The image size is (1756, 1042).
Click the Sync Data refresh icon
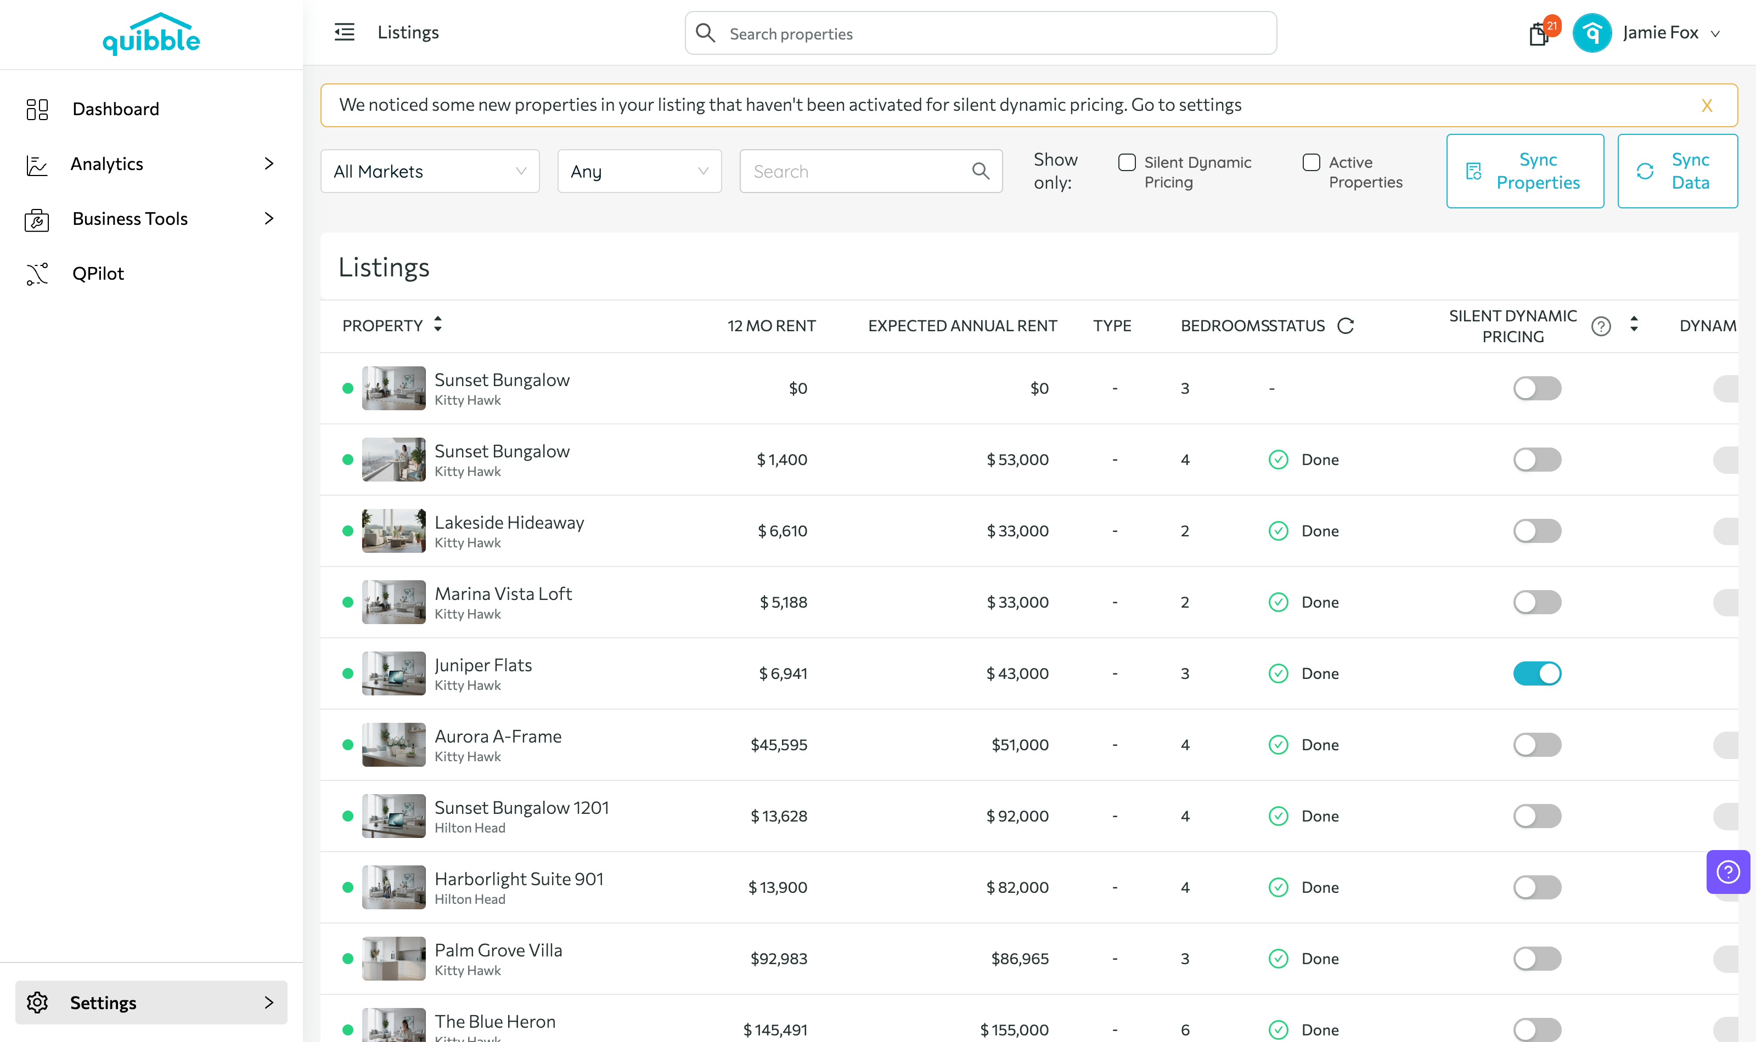pyautogui.click(x=1645, y=171)
